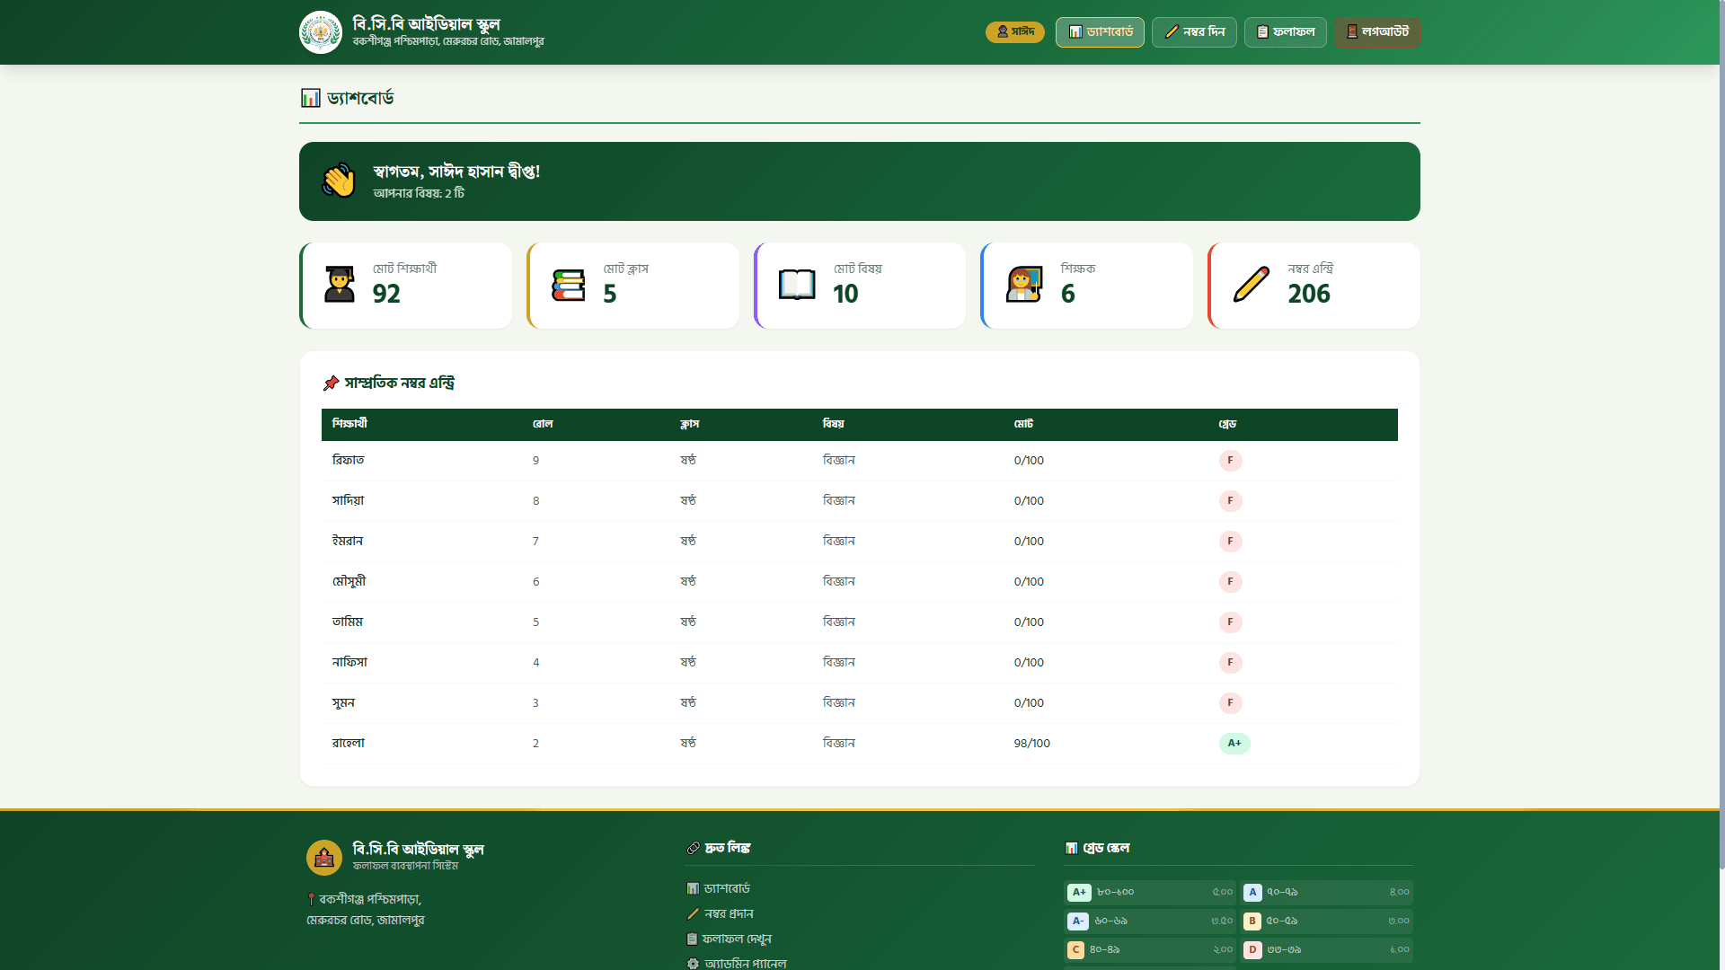The width and height of the screenshot is (1725, 970).
Task: Click the গ্রেড column header
Action: pos(1228,424)
